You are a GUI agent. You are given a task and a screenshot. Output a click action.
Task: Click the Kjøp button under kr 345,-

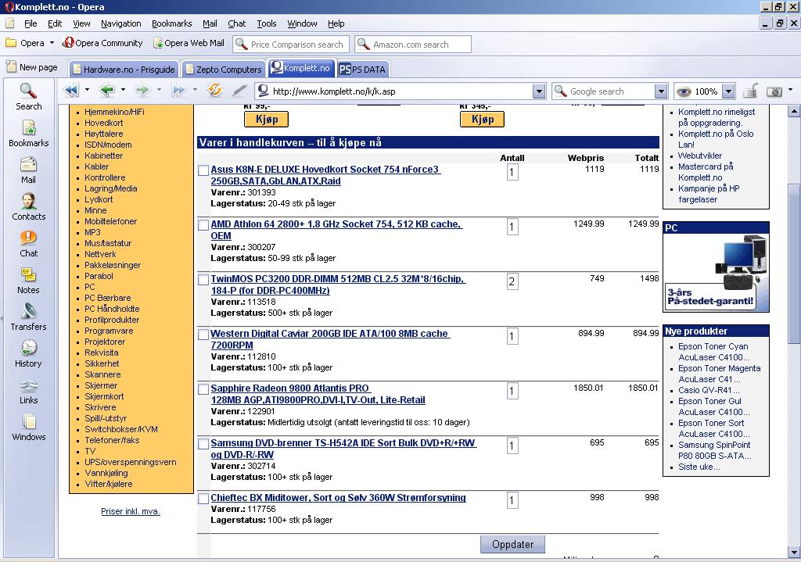pyautogui.click(x=482, y=119)
